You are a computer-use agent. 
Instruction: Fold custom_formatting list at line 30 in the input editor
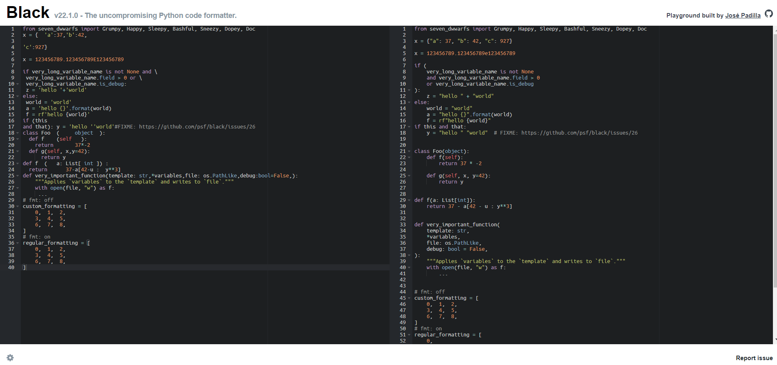coord(18,206)
